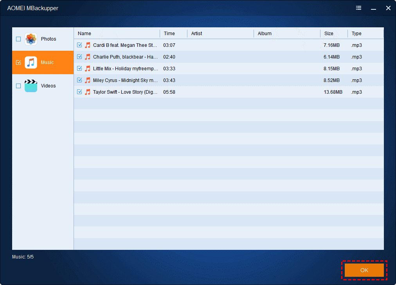396x285 pixels.
Task: Sort by the Type column header
Action: [x=356, y=34]
